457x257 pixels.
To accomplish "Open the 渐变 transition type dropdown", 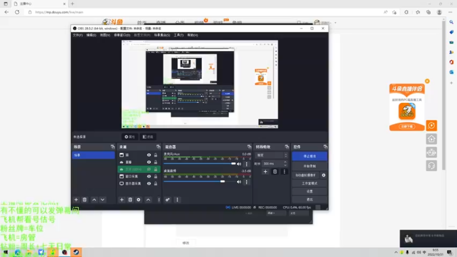I will coord(272,155).
